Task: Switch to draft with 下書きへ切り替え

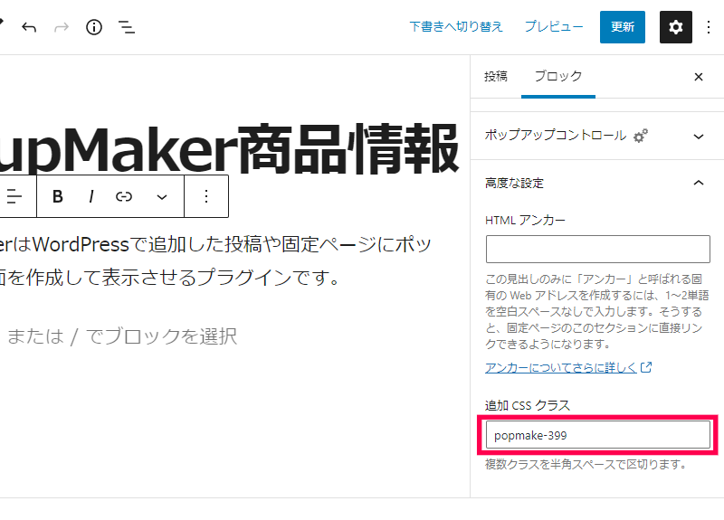Action: click(456, 27)
